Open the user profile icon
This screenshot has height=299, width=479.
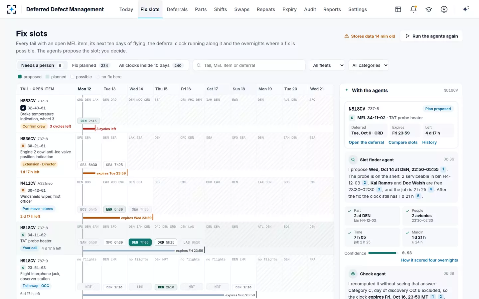444,9
